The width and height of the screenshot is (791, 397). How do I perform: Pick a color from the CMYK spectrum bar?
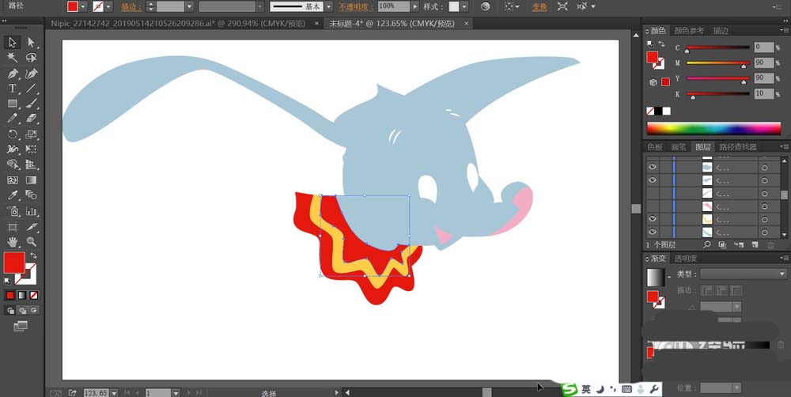pyautogui.click(x=713, y=128)
